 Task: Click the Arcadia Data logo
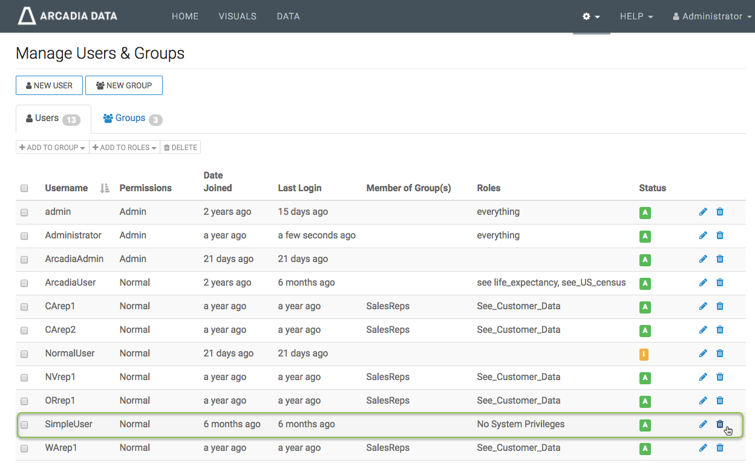coord(68,16)
